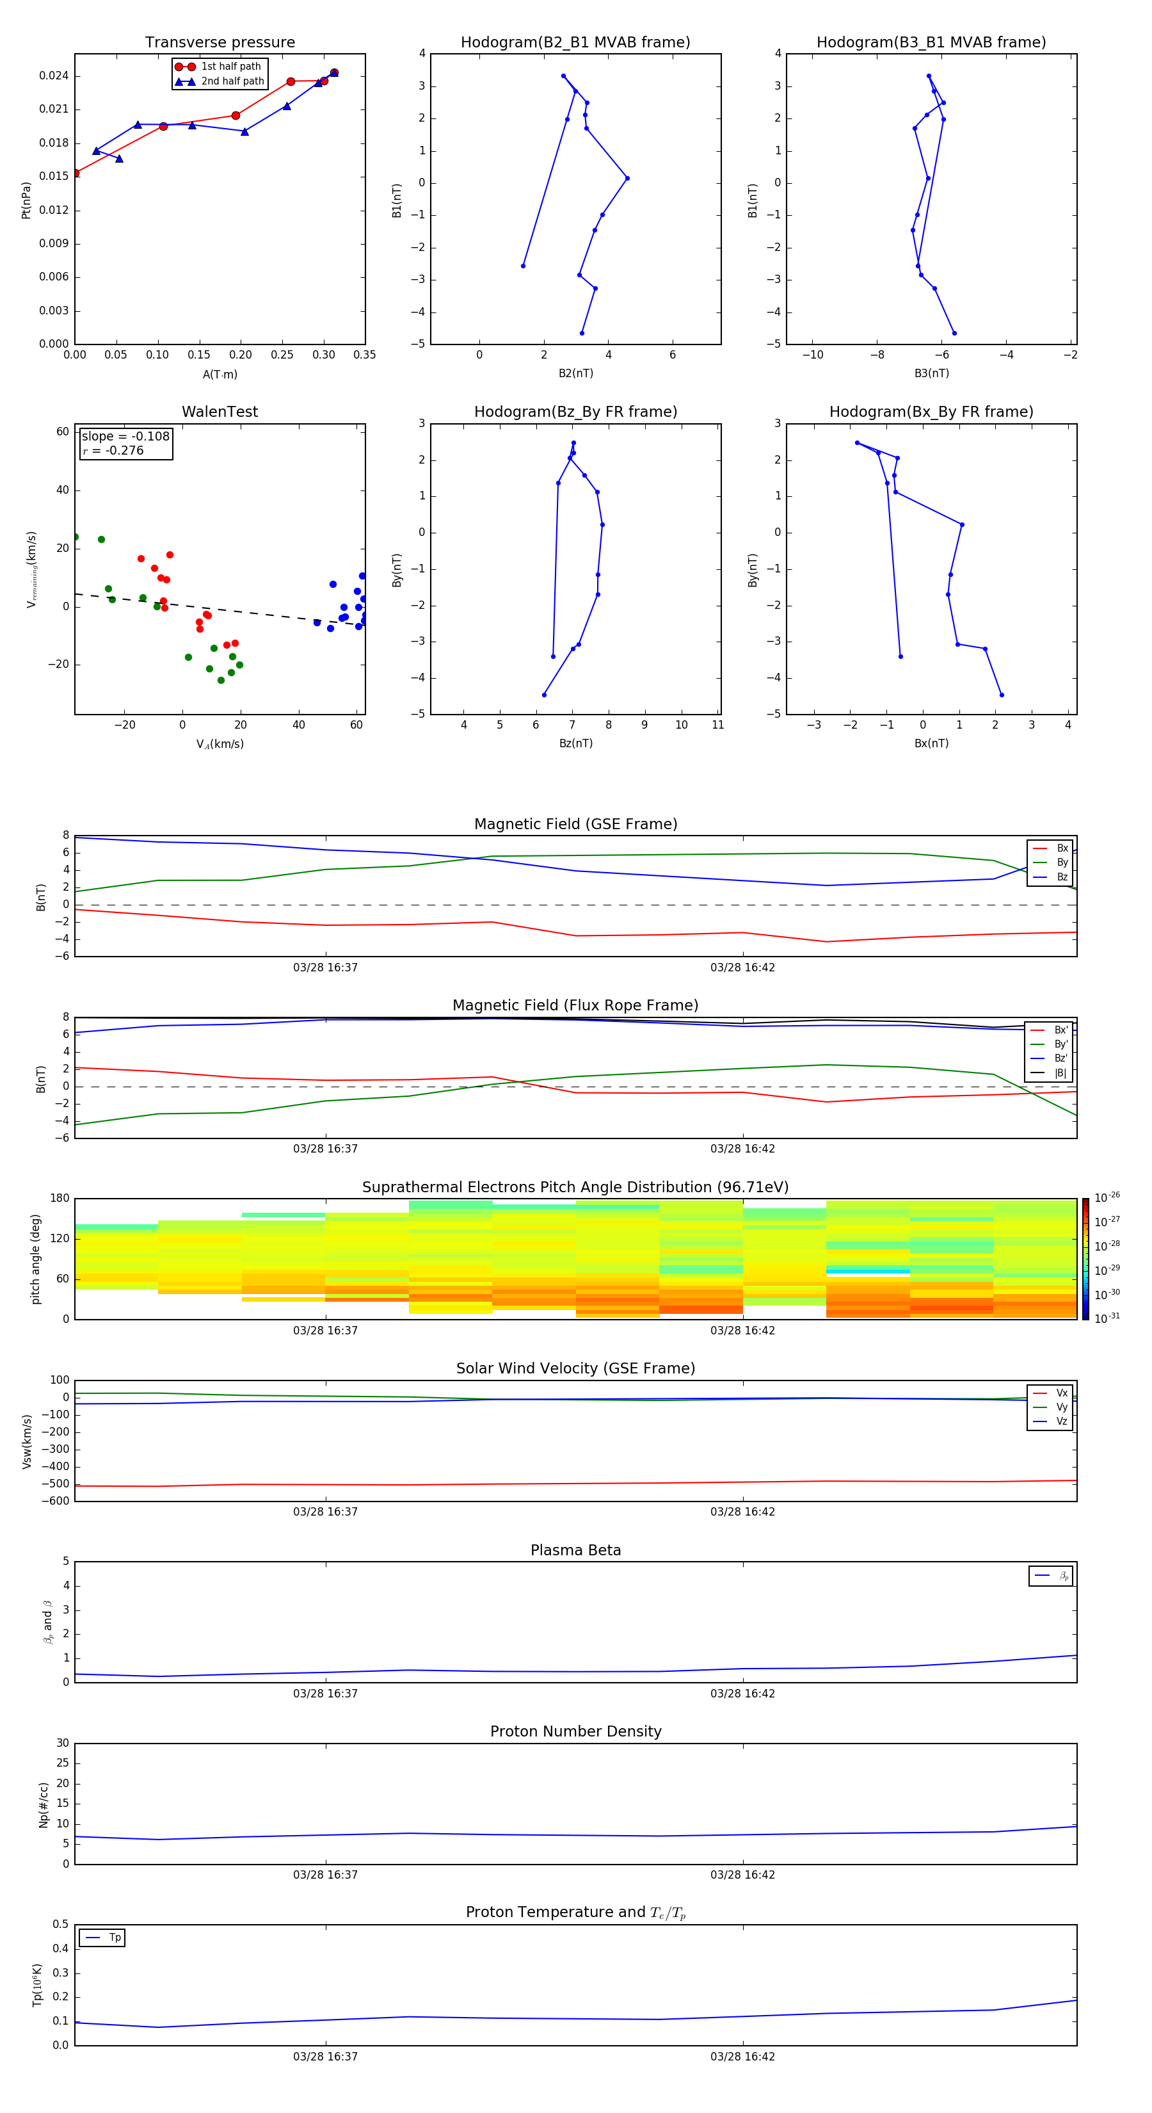Viewport: 1152px width, 2113px height.
Task: Click the "Bx(nT)" x-axis label
Action: 931,743
